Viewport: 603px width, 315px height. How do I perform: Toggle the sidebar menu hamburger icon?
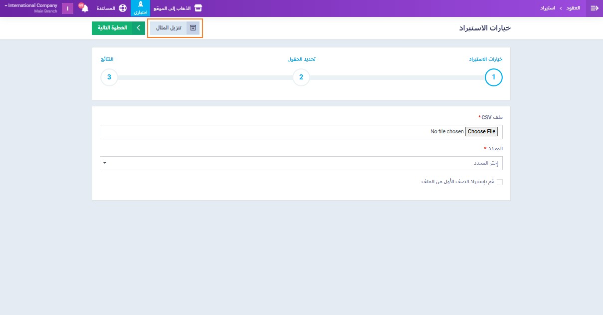594,8
